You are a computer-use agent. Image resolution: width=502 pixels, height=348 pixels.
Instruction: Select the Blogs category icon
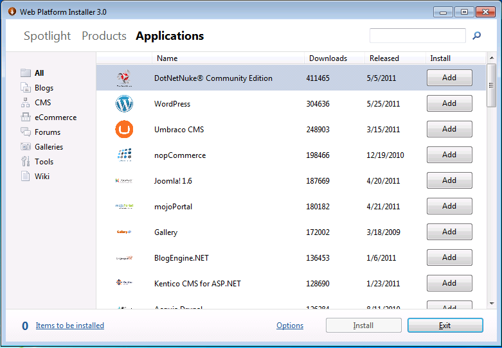26,87
